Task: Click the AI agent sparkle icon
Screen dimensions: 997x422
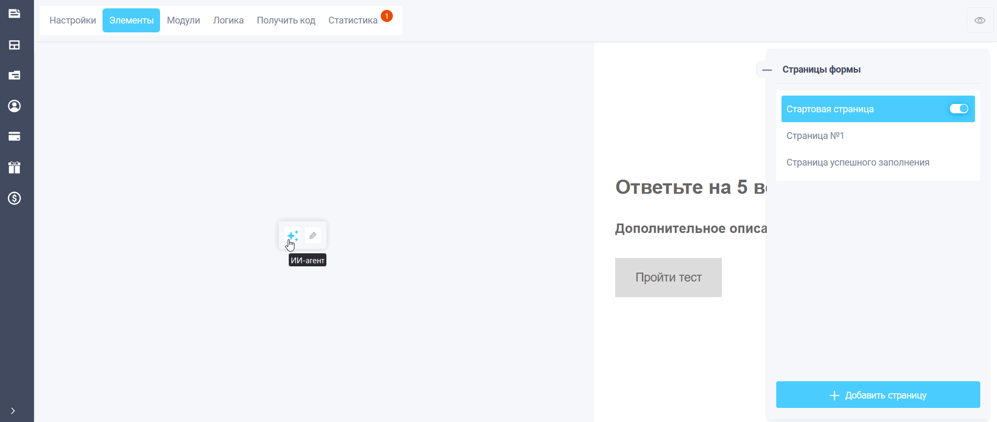Action: pyautogui.click(x=292, y=236)
